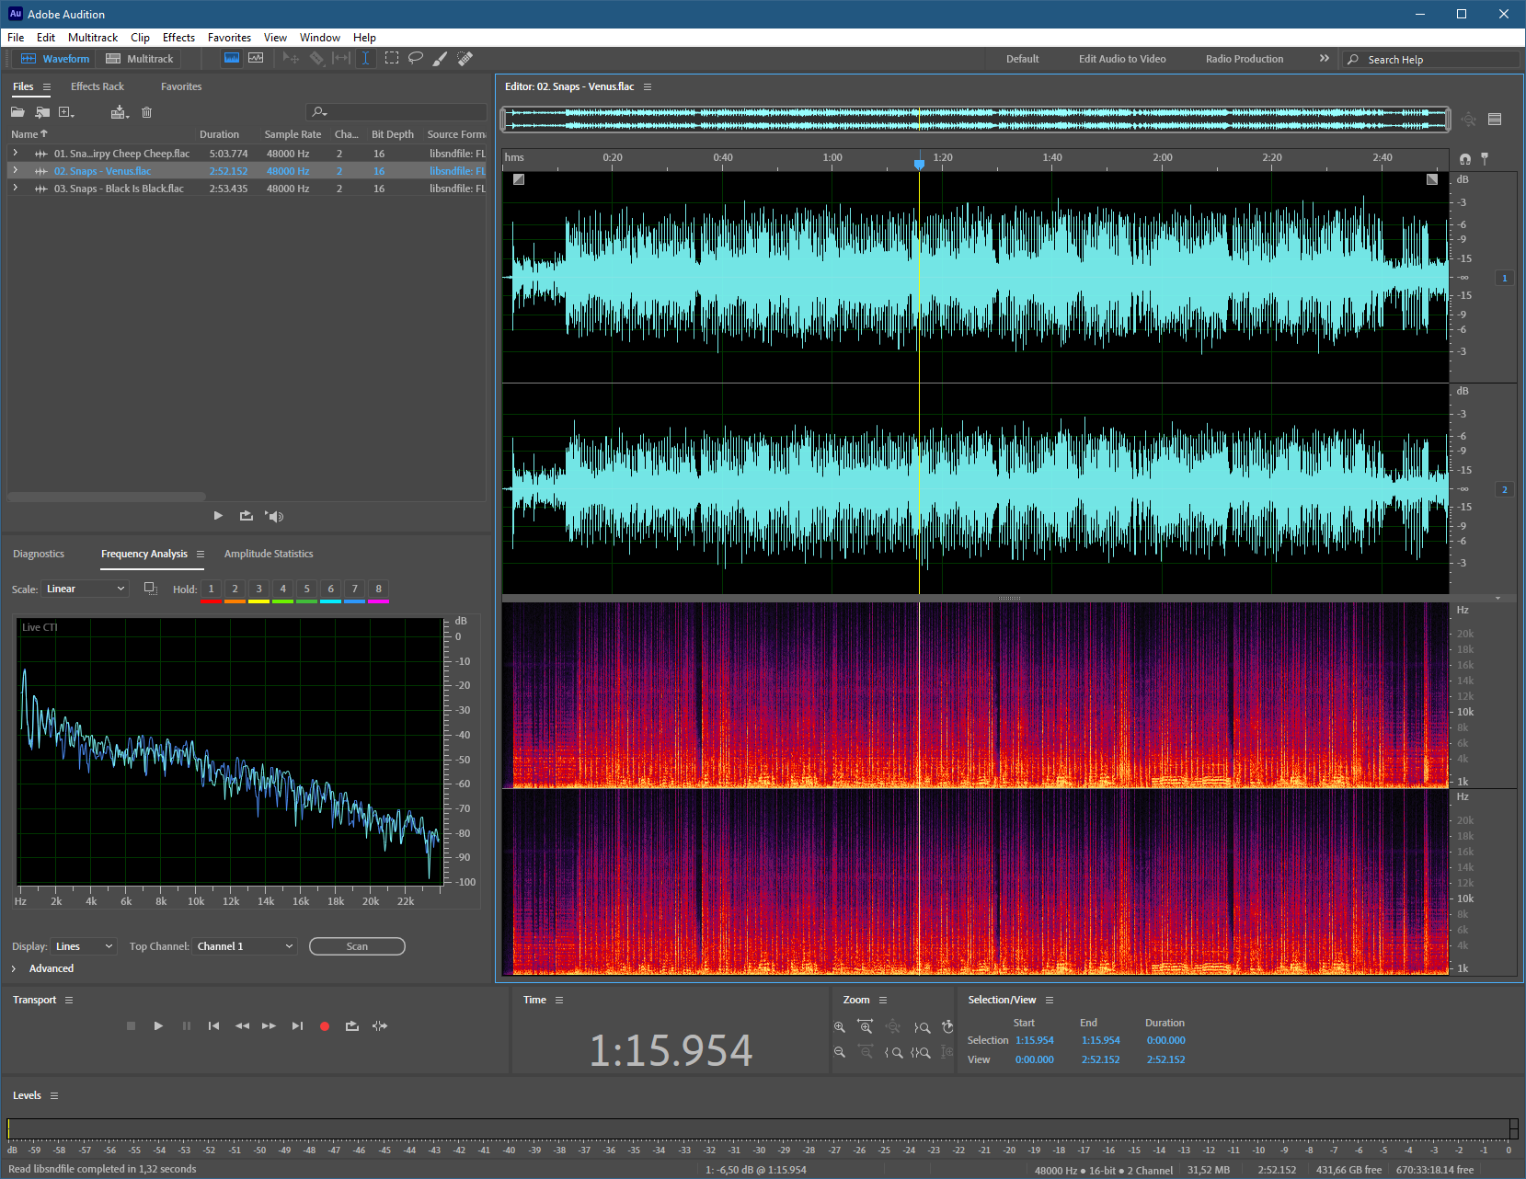1526x1179 pixels.
Task: Click the transport Record button
Action: [325, 1026]
